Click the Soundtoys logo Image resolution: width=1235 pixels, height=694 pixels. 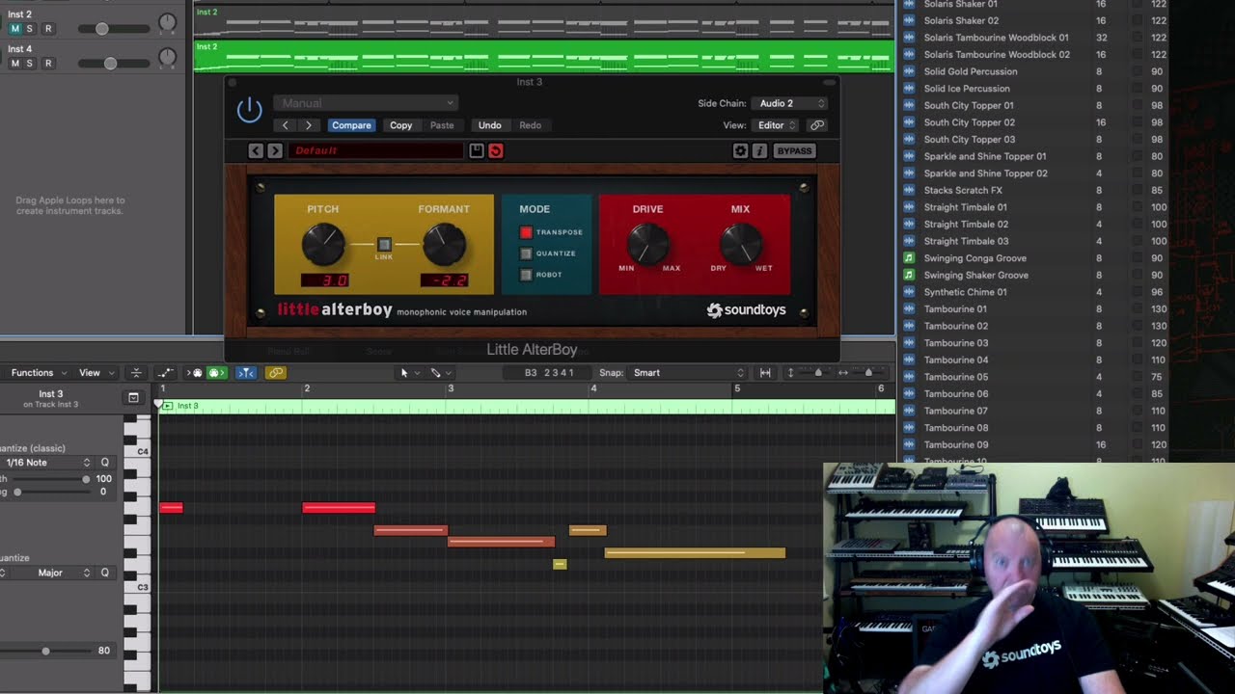click(746, 310)
